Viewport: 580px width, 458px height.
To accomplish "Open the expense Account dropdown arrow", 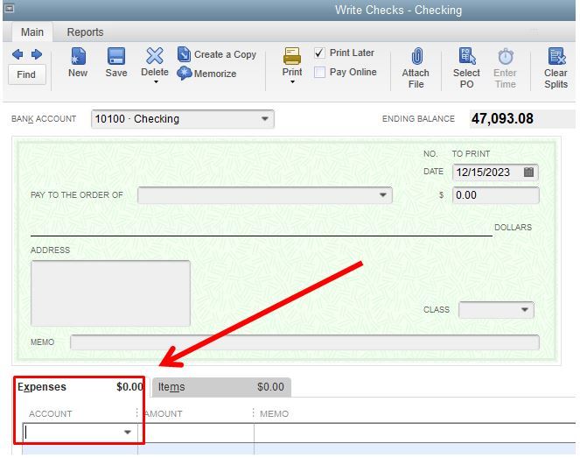I will click(128, 432).
